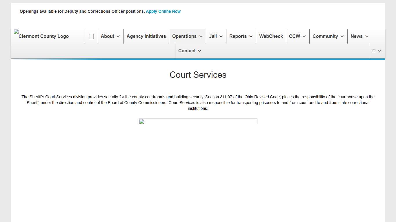Expand the Community menu
The width and height of the screenshot is (396, 222).
pos(328,36)
